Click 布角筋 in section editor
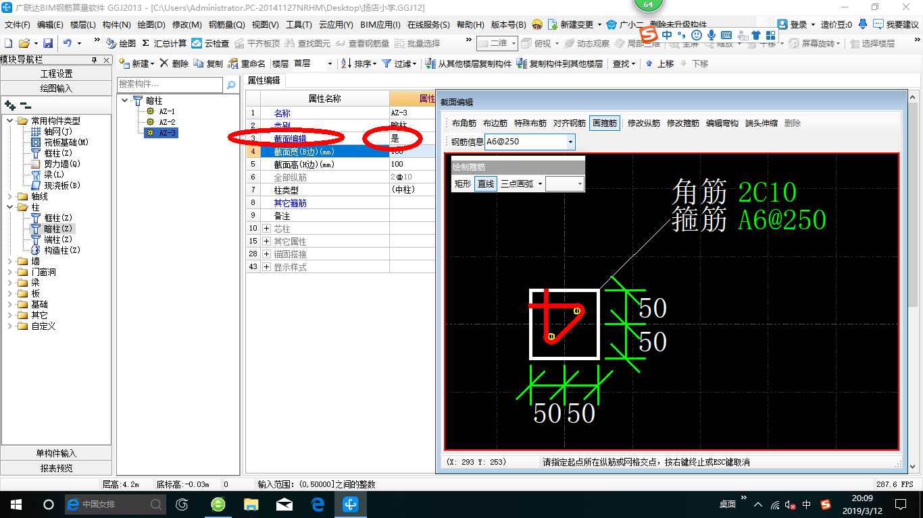This screenshot has width=923, height=518. [464, 123]
